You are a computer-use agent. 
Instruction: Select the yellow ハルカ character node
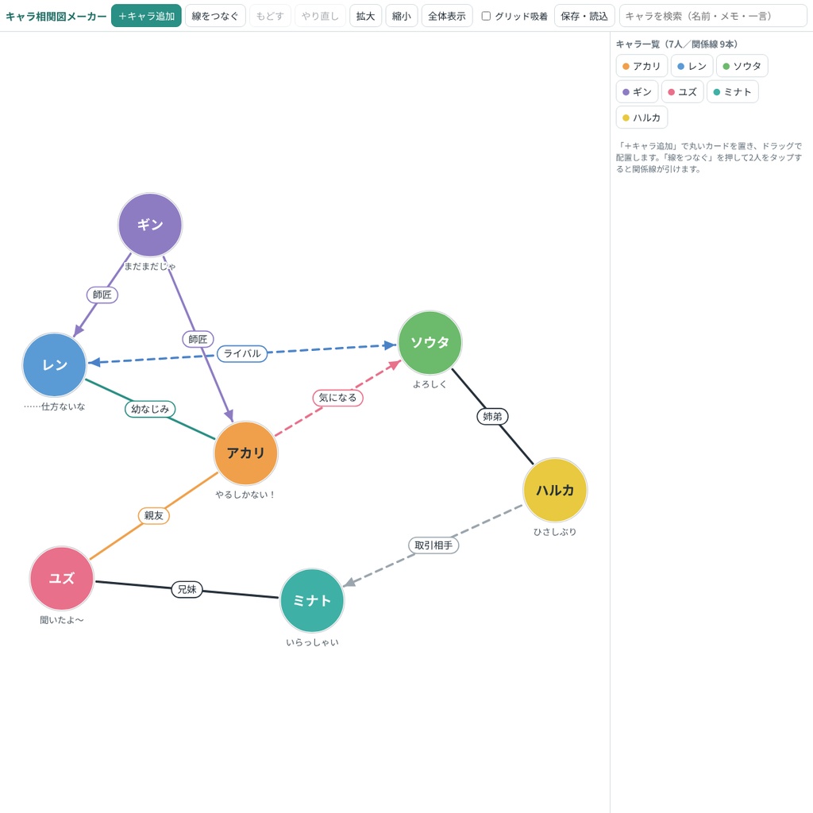(555, 490)
